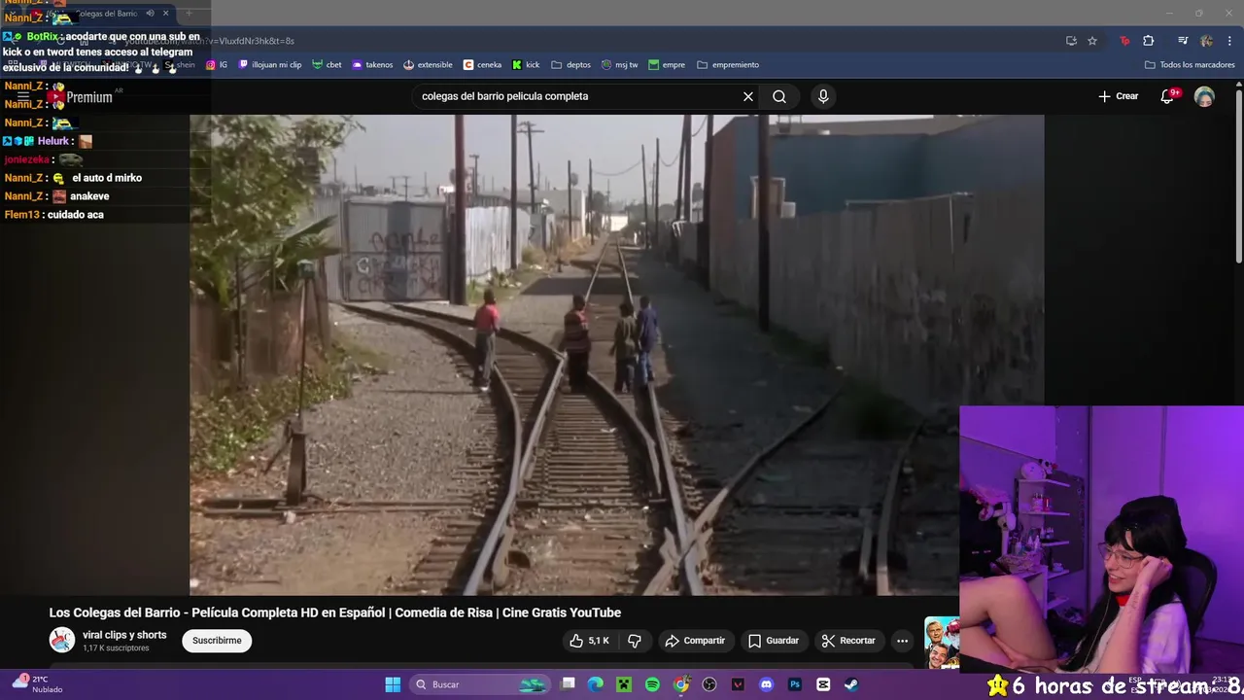
Task: Open the kick bookmark
Action: coord(526,65)
